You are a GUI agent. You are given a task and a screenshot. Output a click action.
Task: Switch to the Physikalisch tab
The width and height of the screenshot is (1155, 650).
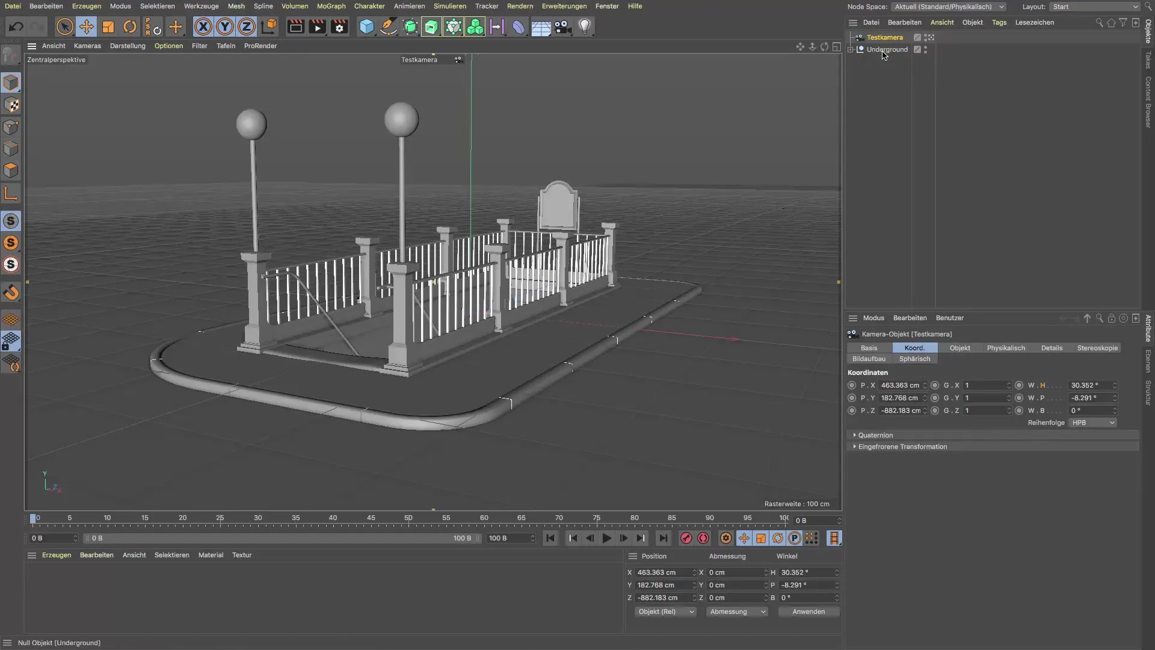click(1006, 348)
